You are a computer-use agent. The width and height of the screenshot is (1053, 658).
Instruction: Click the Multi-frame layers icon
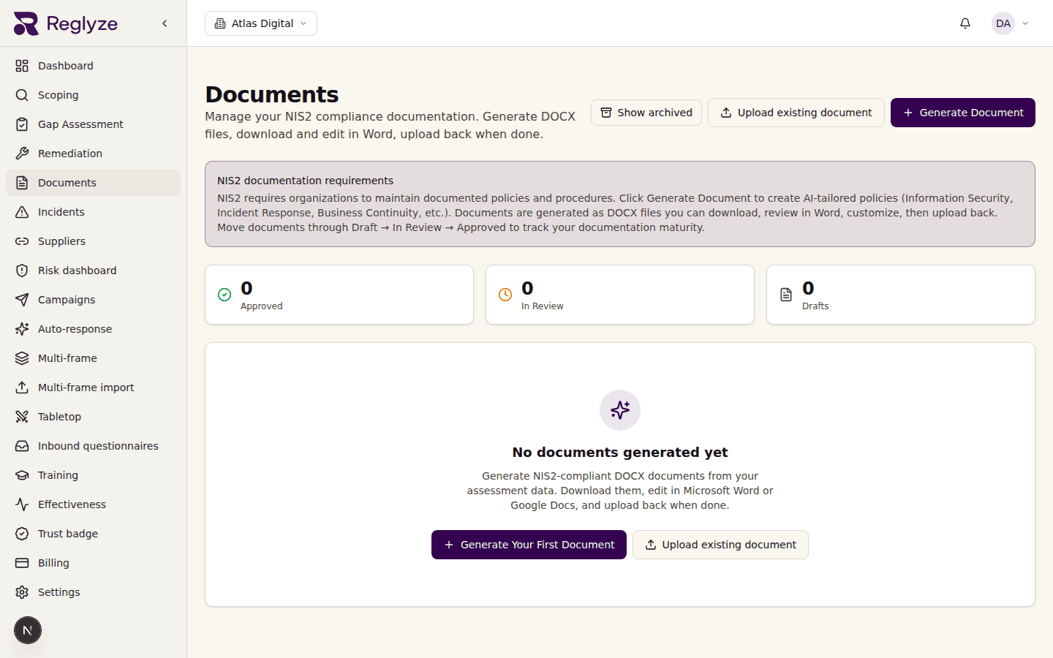point(22,358)
